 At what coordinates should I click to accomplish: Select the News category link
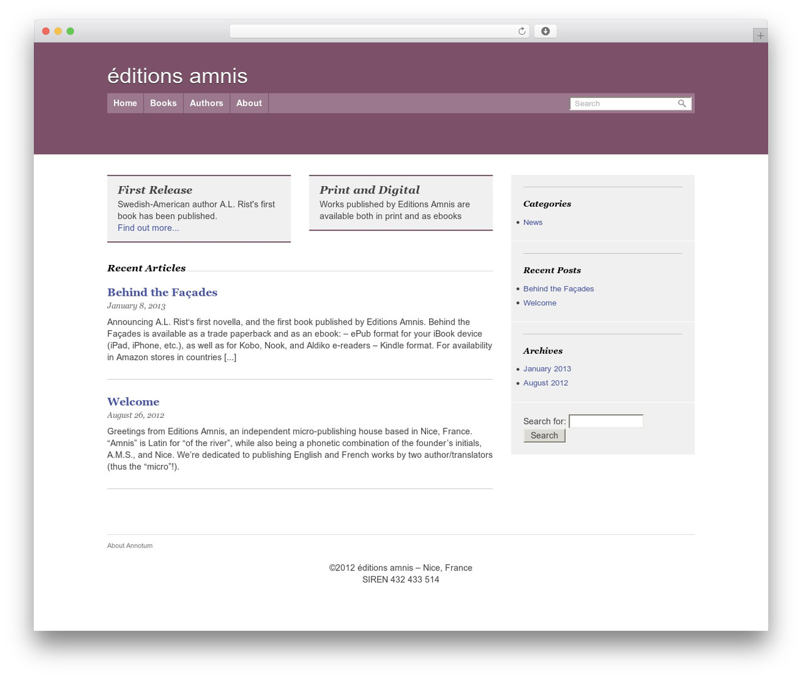point(533,222)
